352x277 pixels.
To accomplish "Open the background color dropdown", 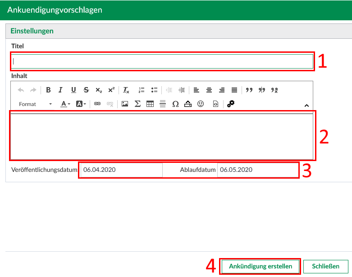I will [x=81, y=104].
